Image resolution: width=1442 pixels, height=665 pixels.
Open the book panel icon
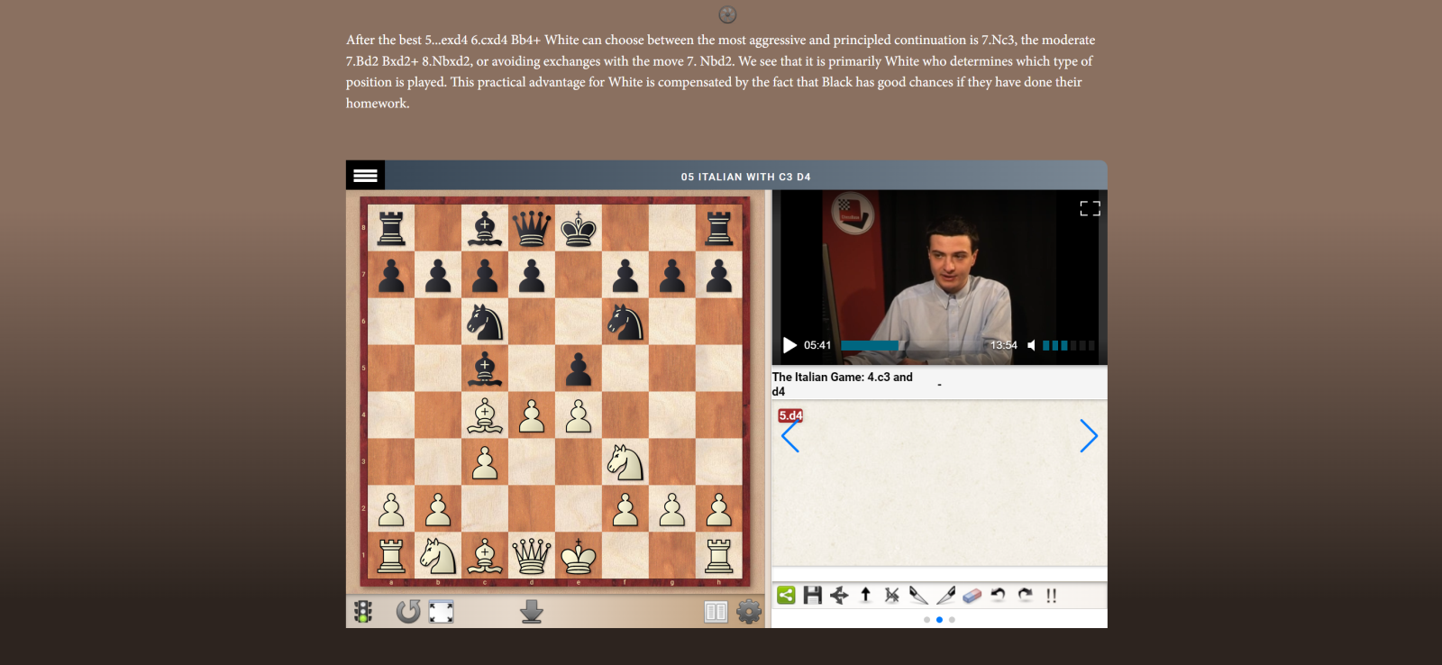pos(716,613)
